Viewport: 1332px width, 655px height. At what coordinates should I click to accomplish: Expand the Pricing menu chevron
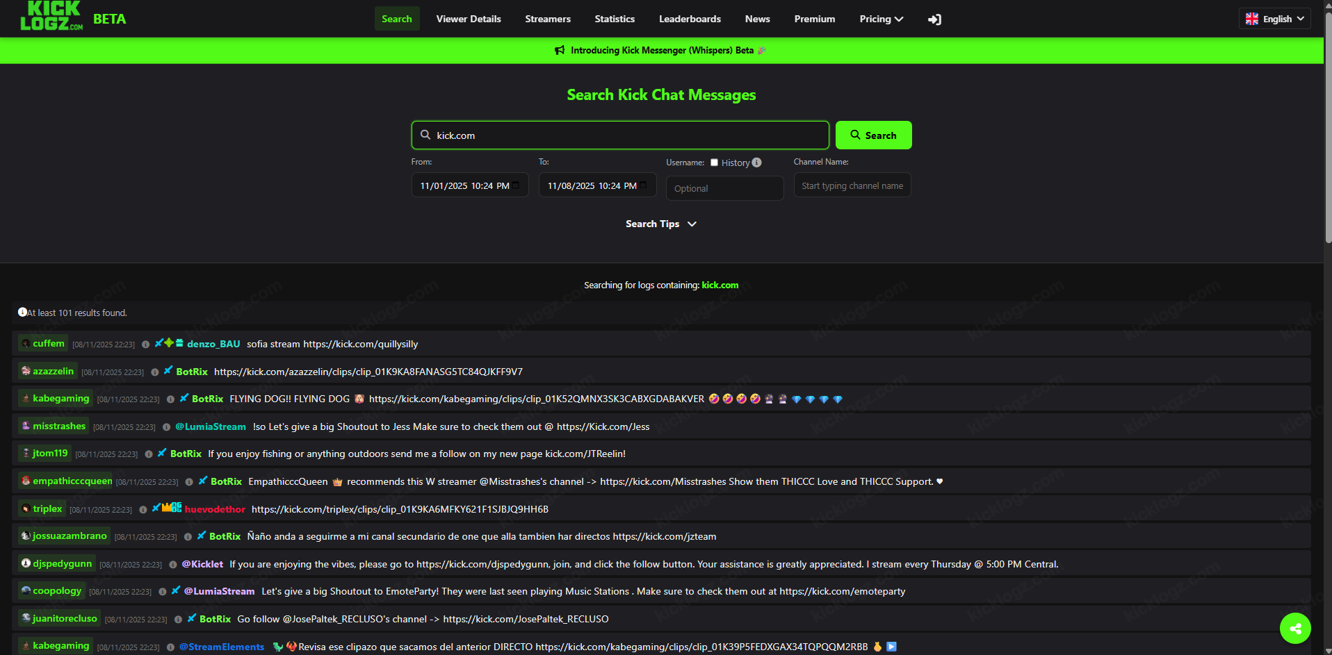click(x=898, y=19)
